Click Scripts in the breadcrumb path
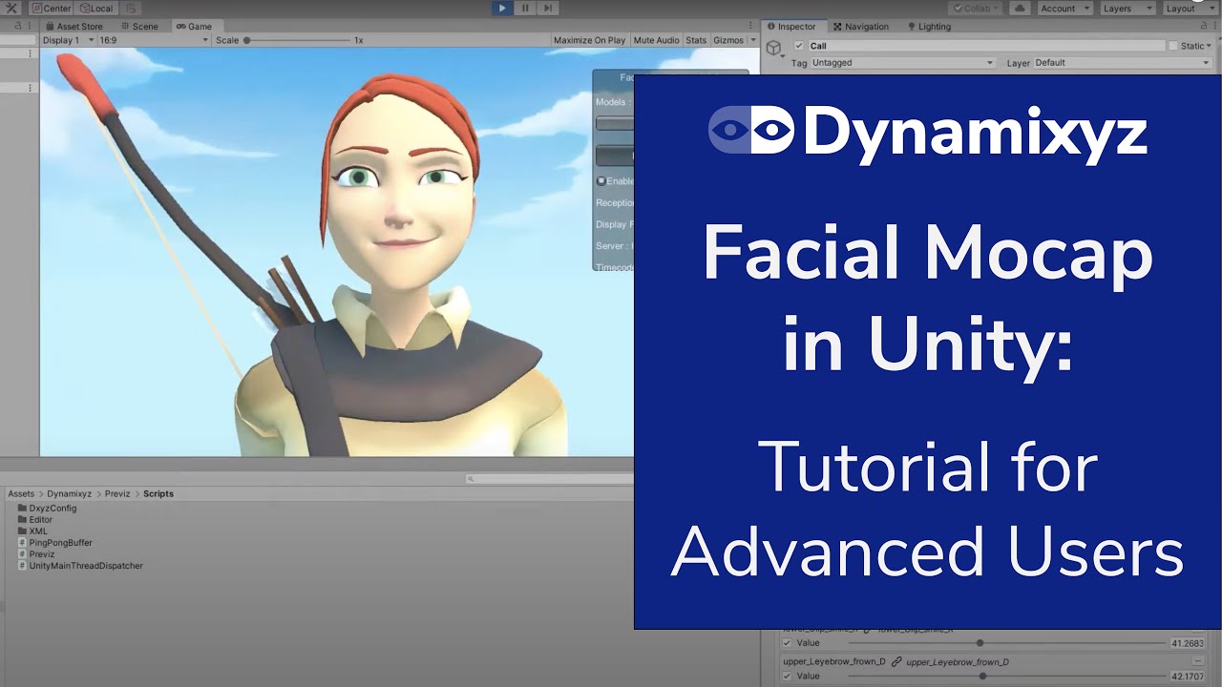Image resolution: width=1222 pixels, height=687 pixels. click(x=158, y=494)
